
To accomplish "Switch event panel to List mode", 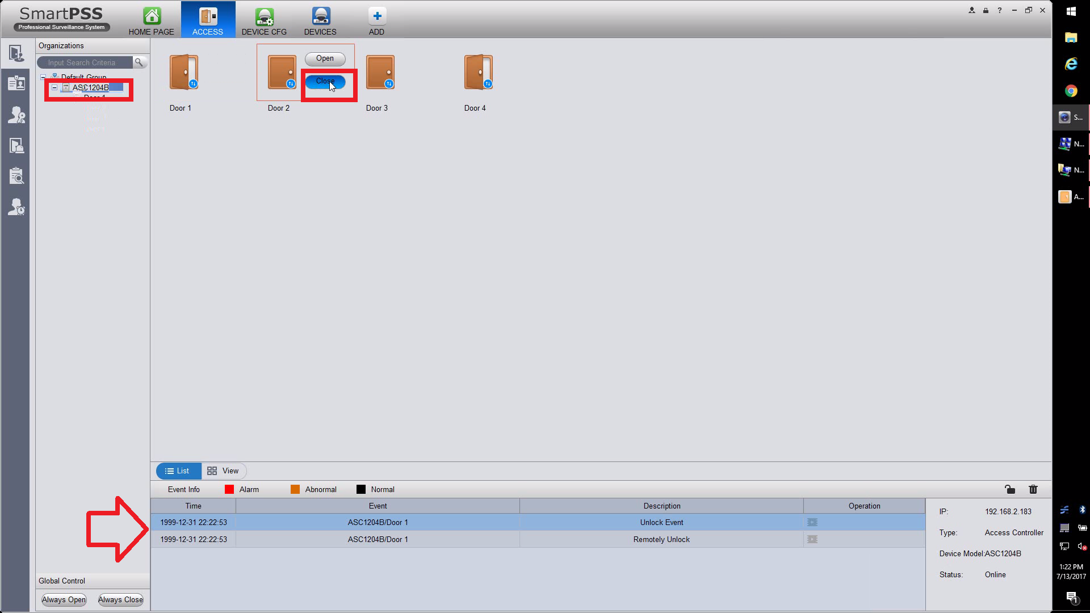I will [178, 471].
